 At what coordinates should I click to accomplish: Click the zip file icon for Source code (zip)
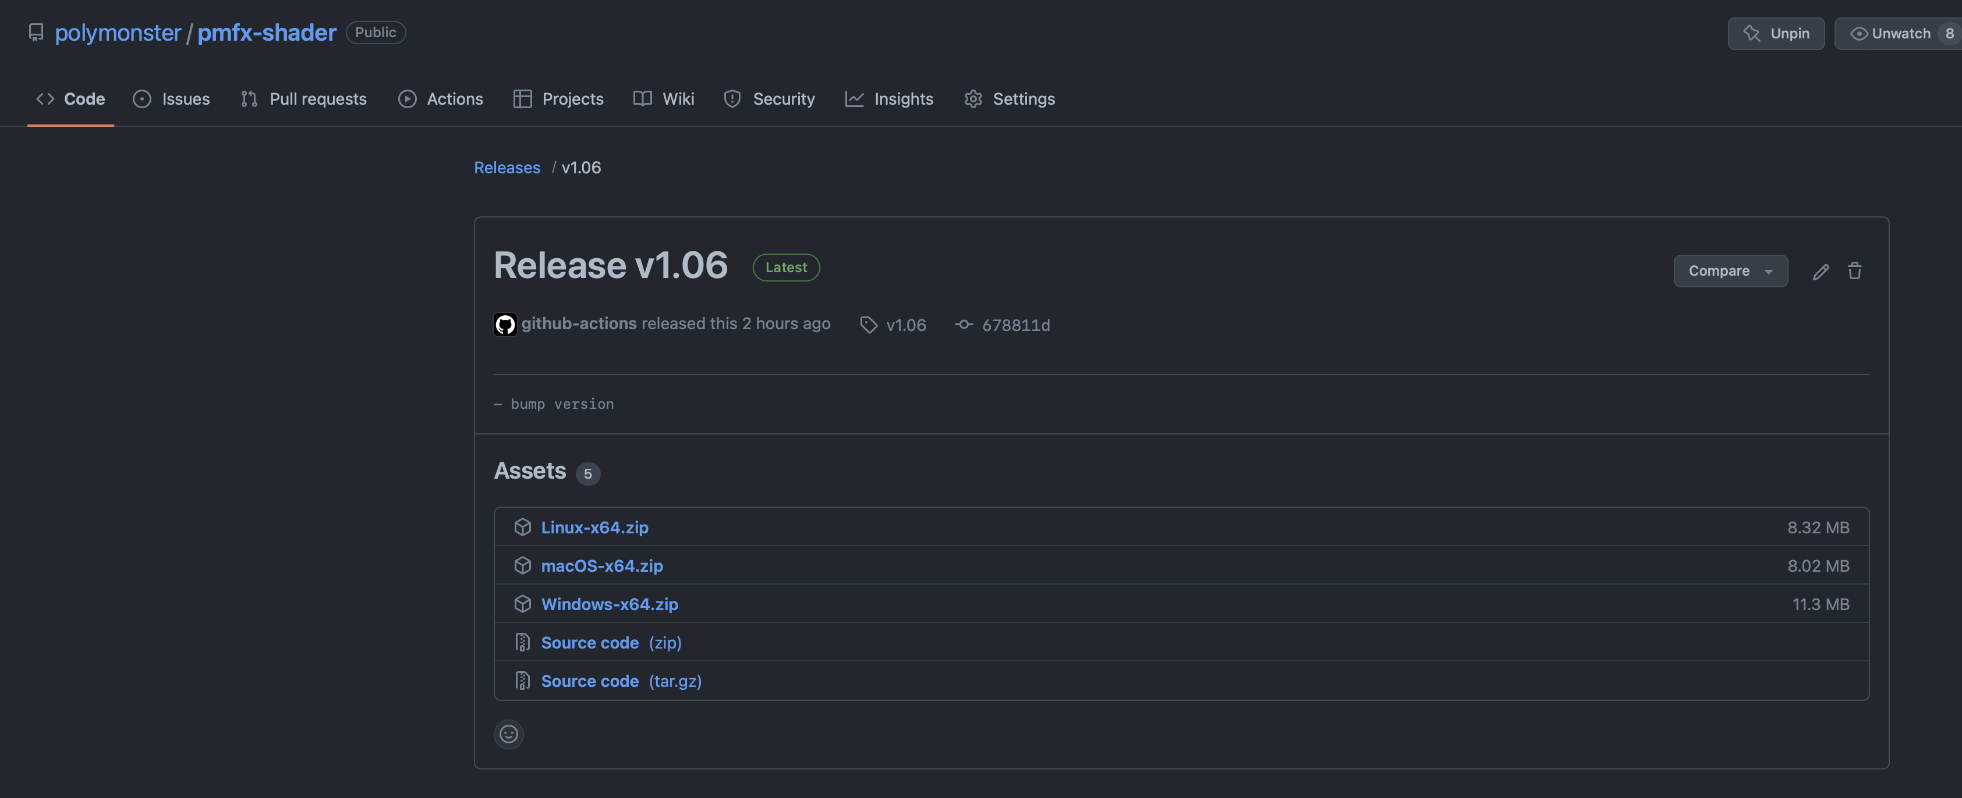coord(522,643)
